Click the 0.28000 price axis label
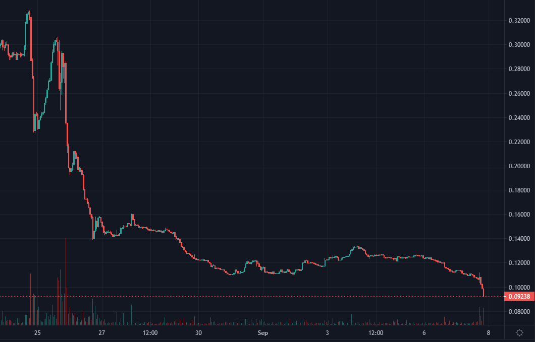535x342 pixels. [519, 69]
